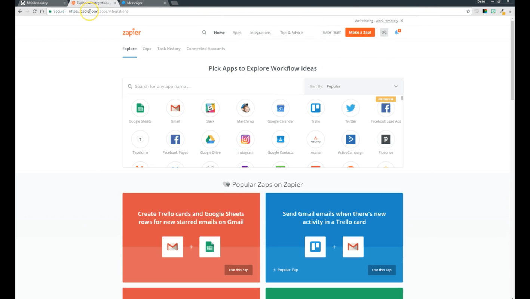
Task: Pick the Asana app icon
Action: coord(316,139)
